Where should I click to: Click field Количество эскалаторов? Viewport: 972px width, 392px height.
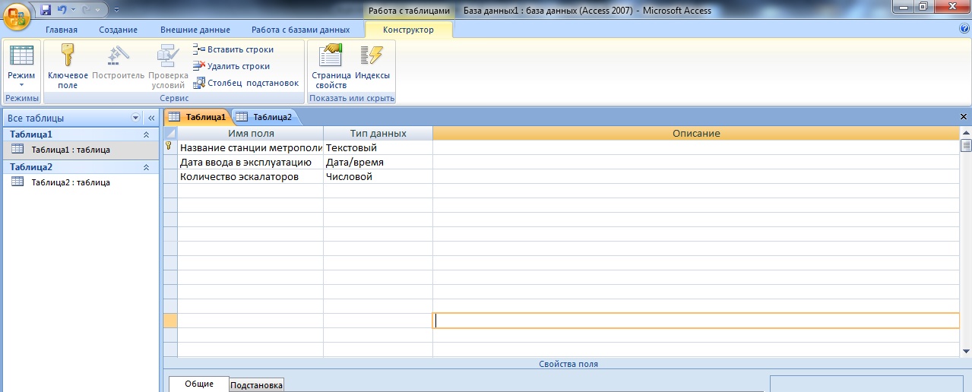coord(251,176)
